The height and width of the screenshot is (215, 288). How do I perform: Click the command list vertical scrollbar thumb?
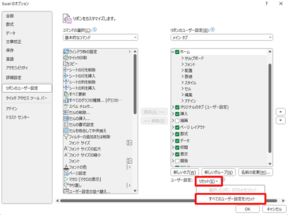135,84
